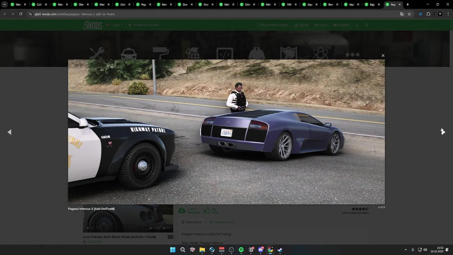Click the Pegassi Infernus X caption text
Viewport: 453px width, 255px height.
91,209
